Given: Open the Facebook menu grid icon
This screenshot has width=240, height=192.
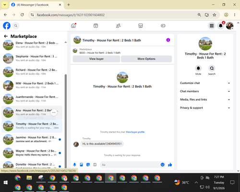Looking at the screenshot, I should click(212, 25).
